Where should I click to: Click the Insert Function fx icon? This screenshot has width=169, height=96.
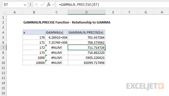coord(49,5)
